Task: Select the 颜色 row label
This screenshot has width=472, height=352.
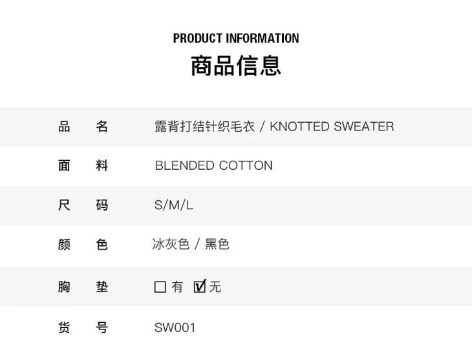Action: click(83, 245)
